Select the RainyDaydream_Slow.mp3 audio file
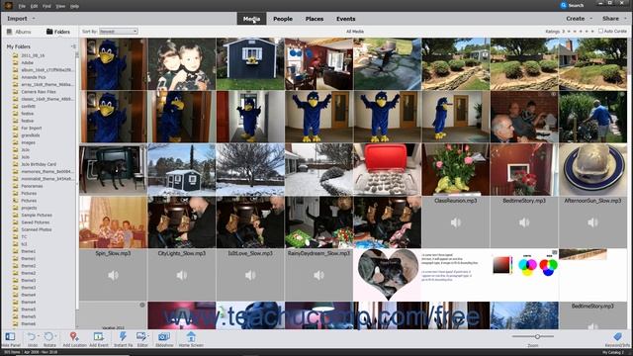Viewport: 633px width, 356px height. tap(318, 275)
